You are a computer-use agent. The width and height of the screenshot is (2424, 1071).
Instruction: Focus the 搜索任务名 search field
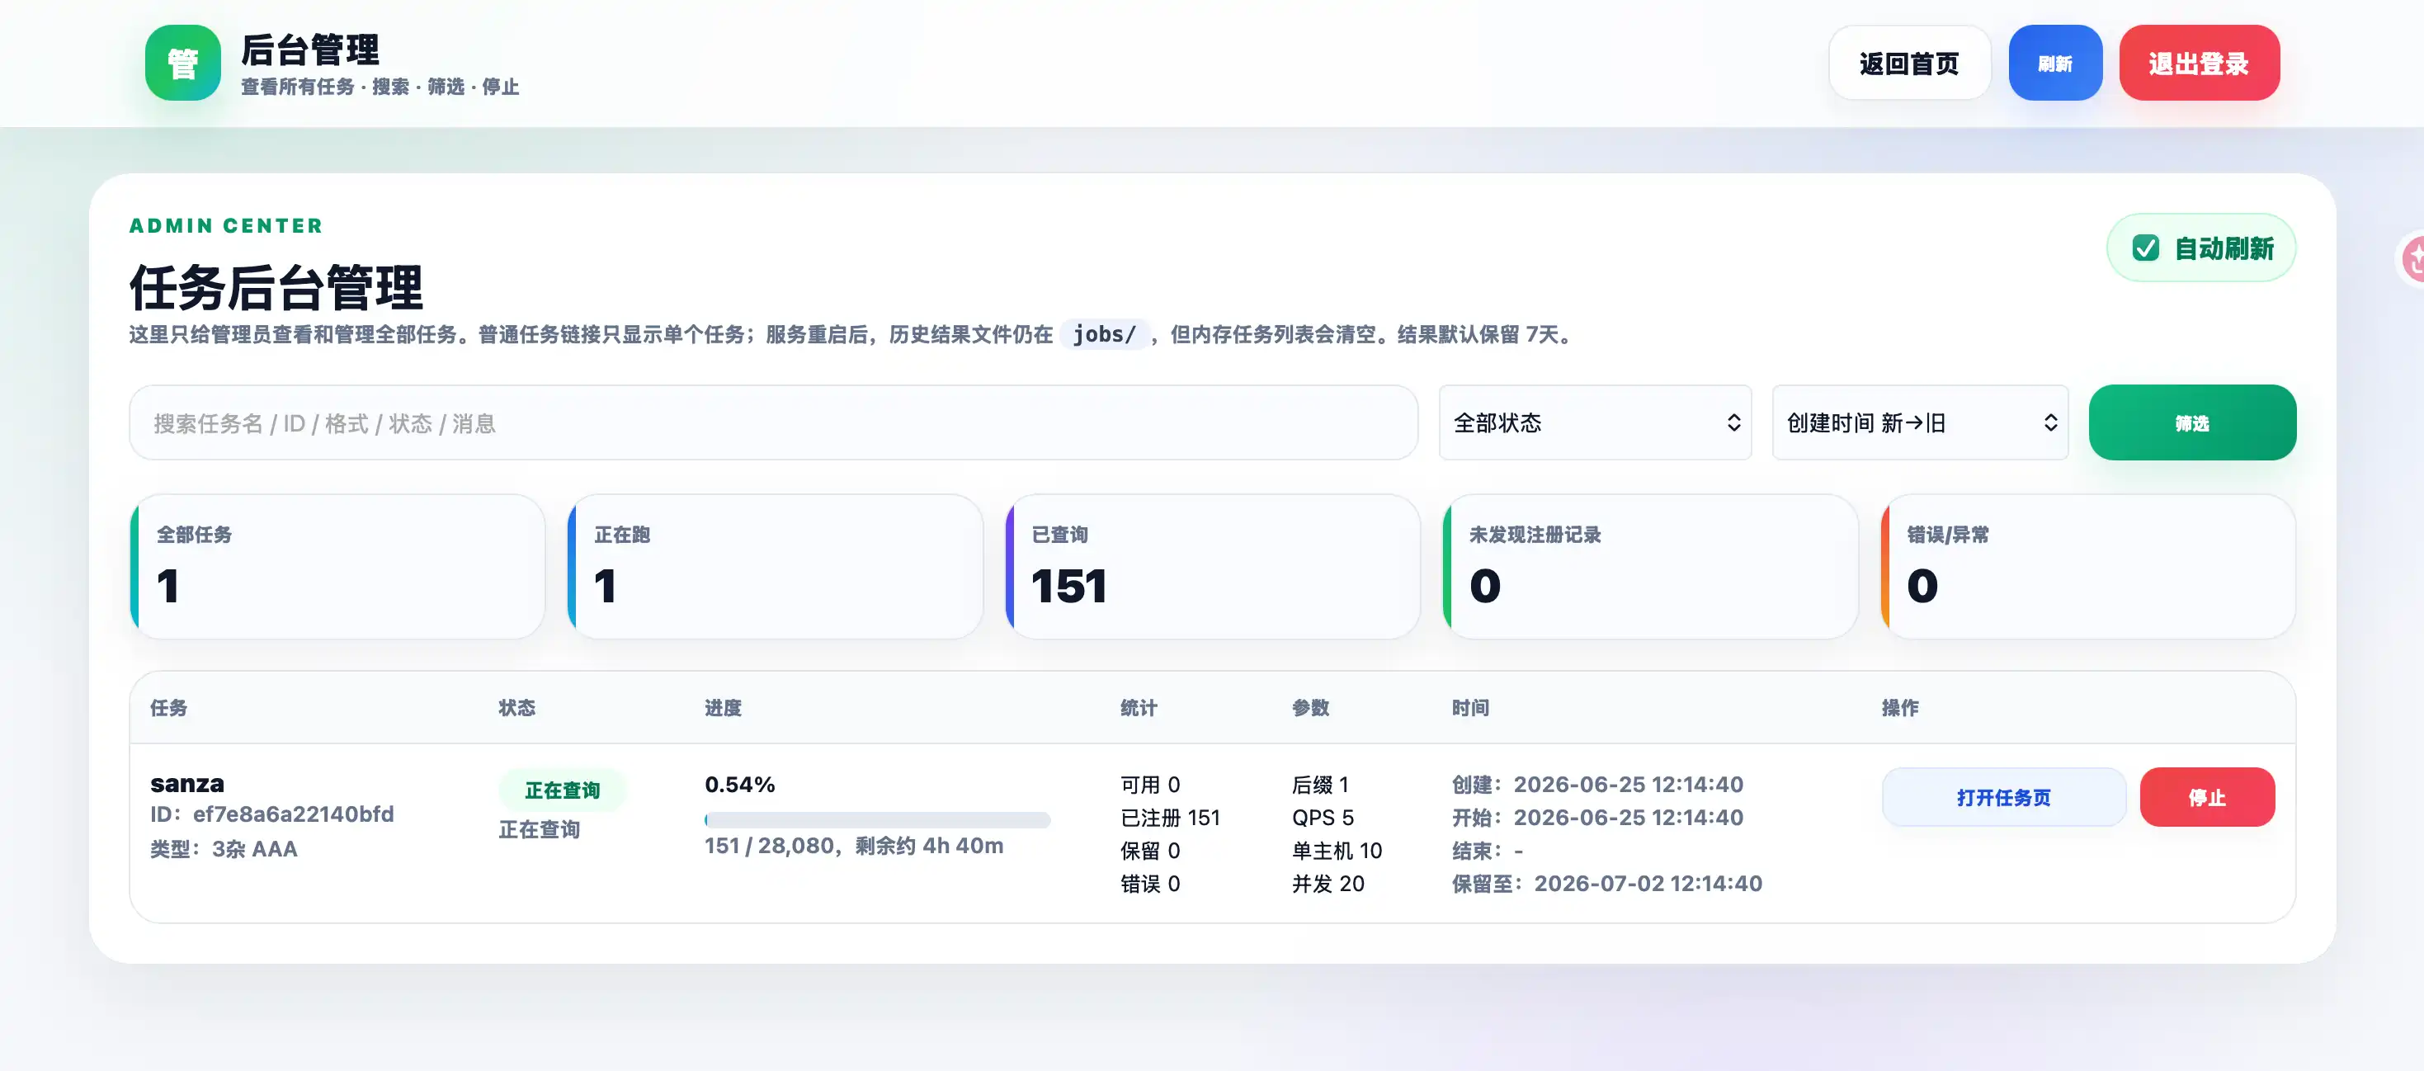[774, 422]
